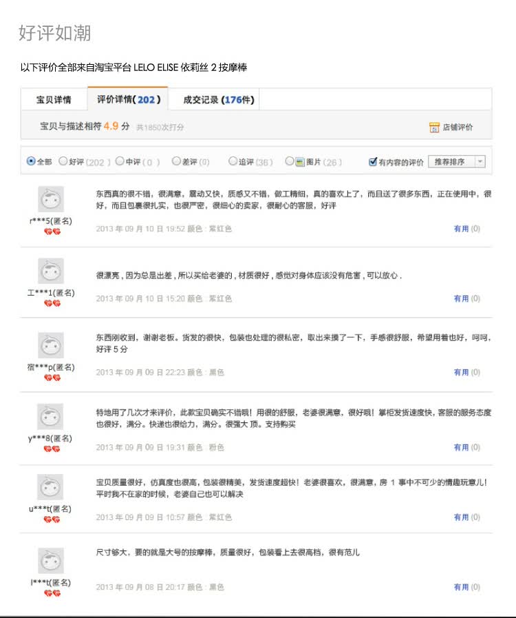516x618 pixels.
Task: Click avatar of reviewer 宿***p
Action: (x=50, y=345)
